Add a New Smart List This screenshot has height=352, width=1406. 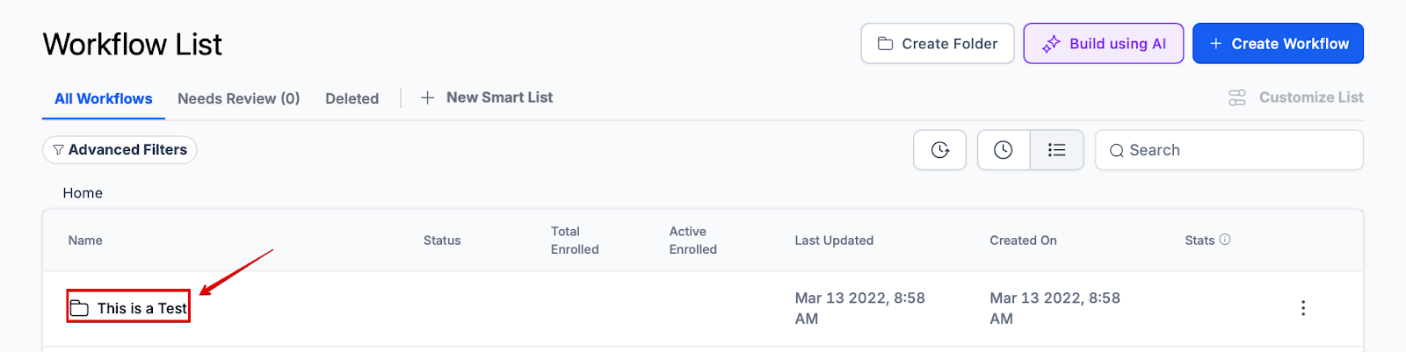[x=487, y=97]
